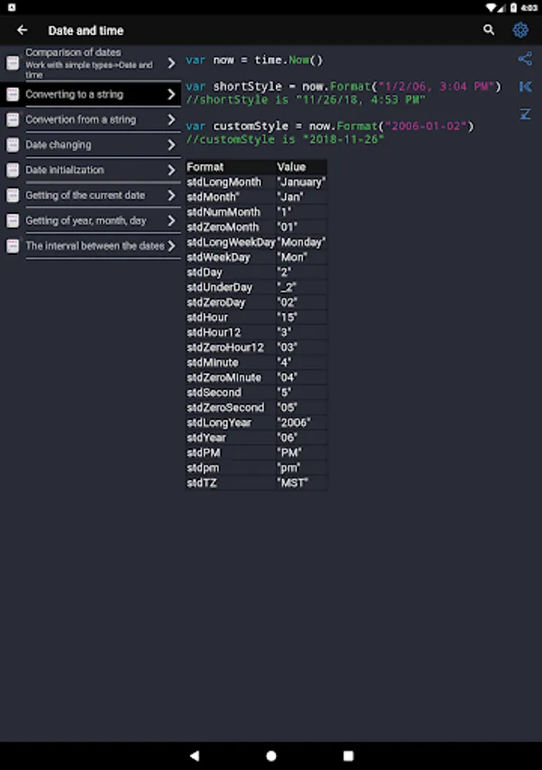Tap document icon beside Date changing

(13, 145)
